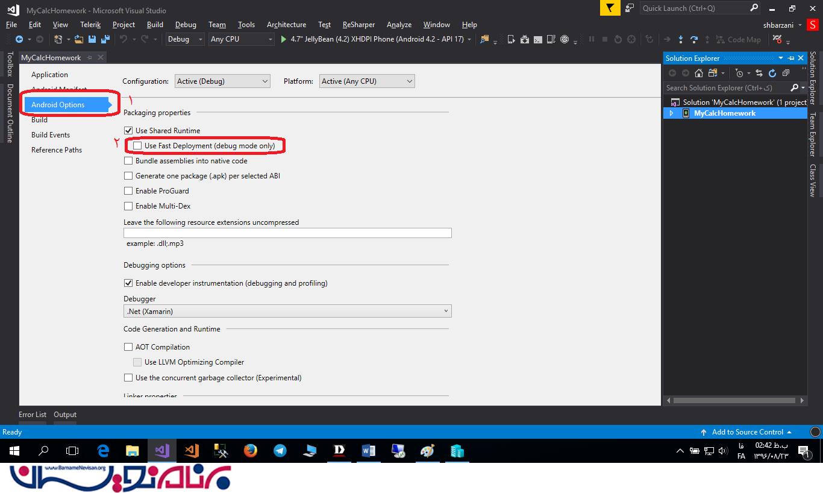Click the Step Over debug icon
This screenshot has width=823, height=493.
(x=694, y=39)
